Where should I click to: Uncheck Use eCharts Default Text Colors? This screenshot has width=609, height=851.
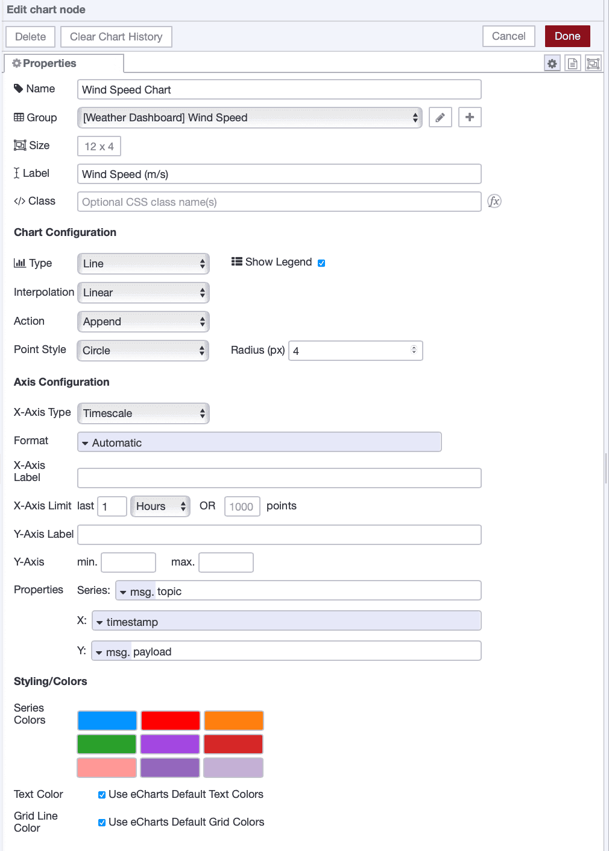(102, 795)
